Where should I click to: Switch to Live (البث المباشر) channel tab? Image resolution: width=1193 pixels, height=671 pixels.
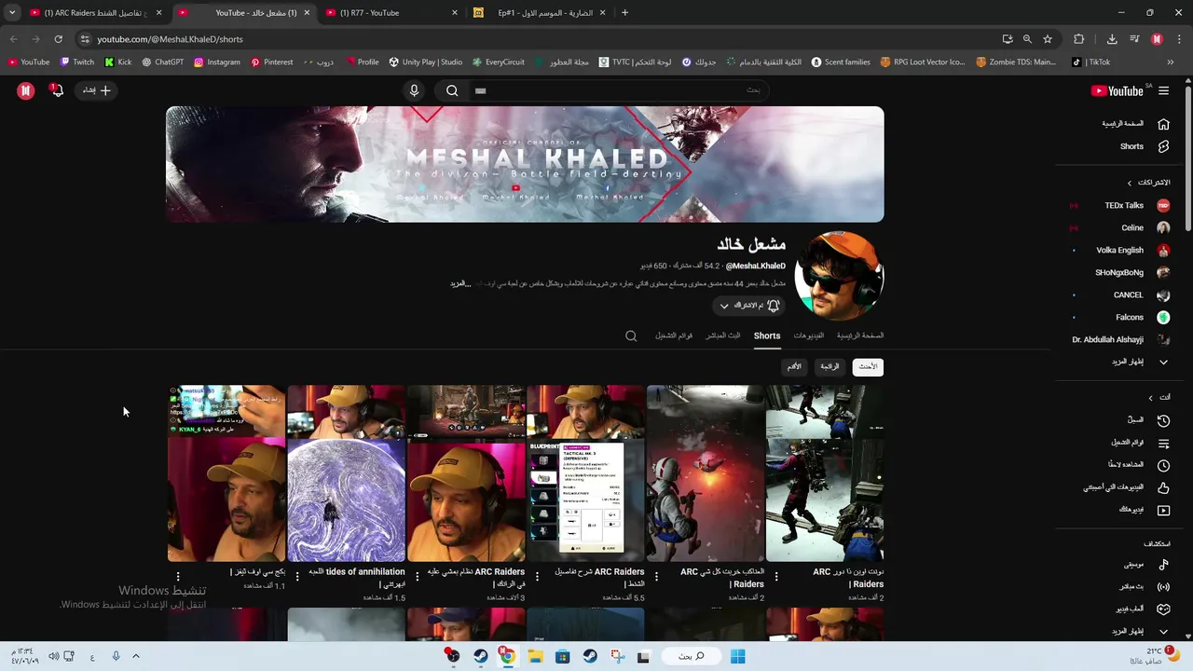coord(723,335)
